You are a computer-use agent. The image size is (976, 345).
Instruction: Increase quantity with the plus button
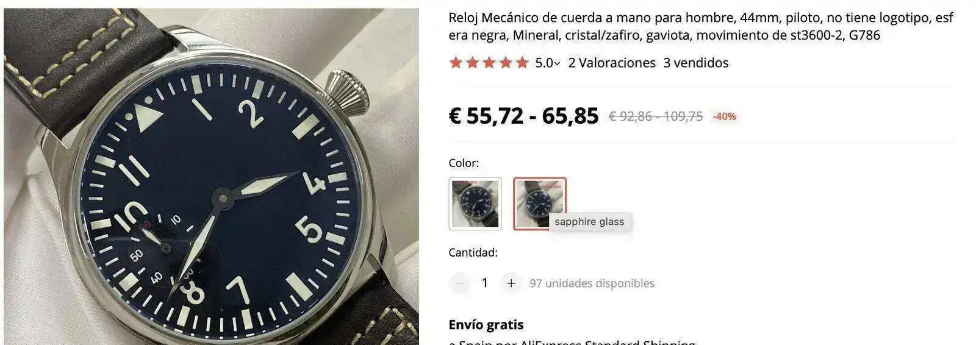pos(511,283)
